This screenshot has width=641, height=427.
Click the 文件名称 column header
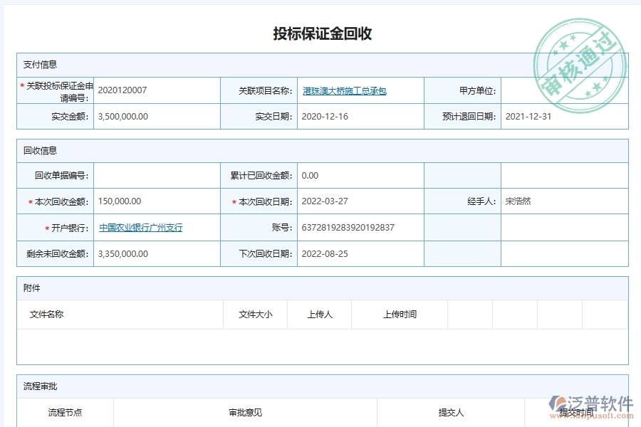pos(48,314)
